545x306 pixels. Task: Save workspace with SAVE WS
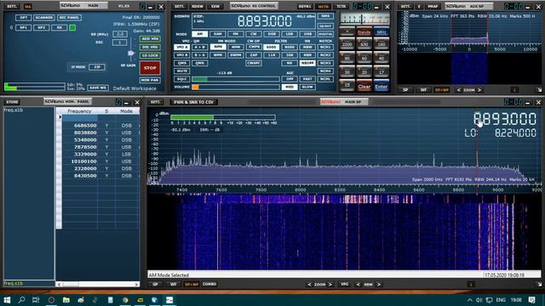[98, 88]
